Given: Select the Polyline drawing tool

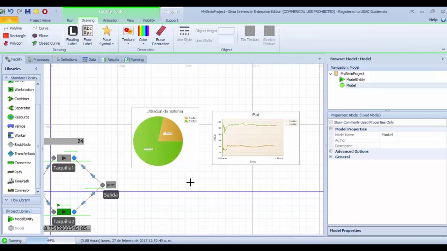Looking at the screenshot, I should point(13,28).
